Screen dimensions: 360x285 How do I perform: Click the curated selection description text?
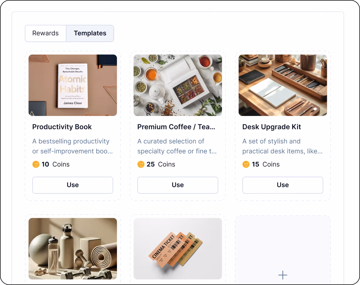[177, 146]
